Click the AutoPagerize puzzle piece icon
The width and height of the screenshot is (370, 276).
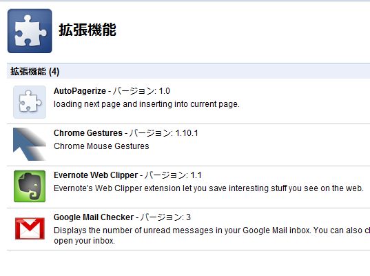[x=30, y=102]
